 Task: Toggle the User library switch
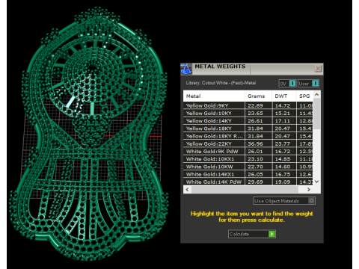pyautogui.click(x=308, y=84)
